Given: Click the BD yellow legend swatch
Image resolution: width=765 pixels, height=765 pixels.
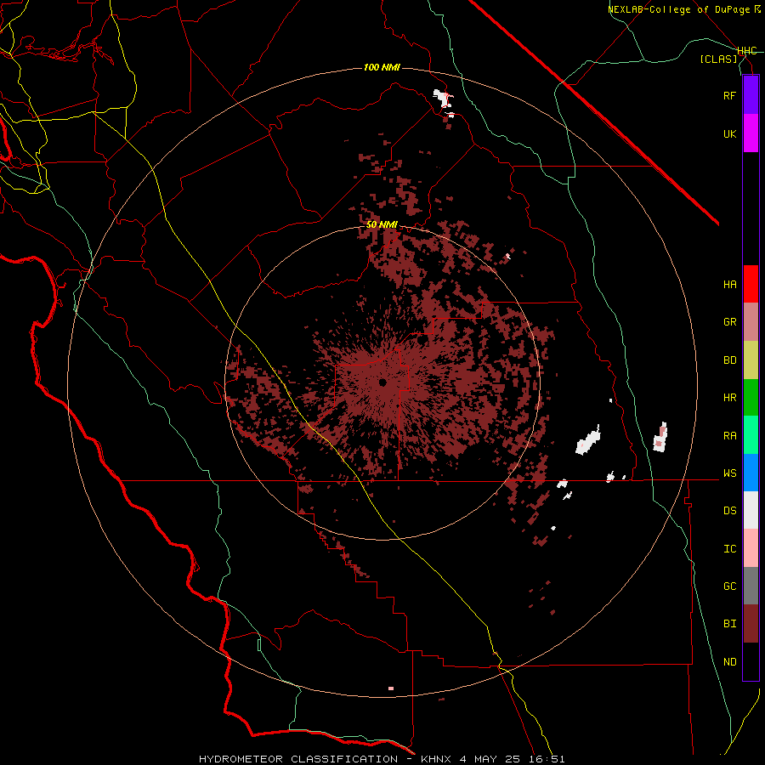Looking at the screenshot, I should point(751,360).
